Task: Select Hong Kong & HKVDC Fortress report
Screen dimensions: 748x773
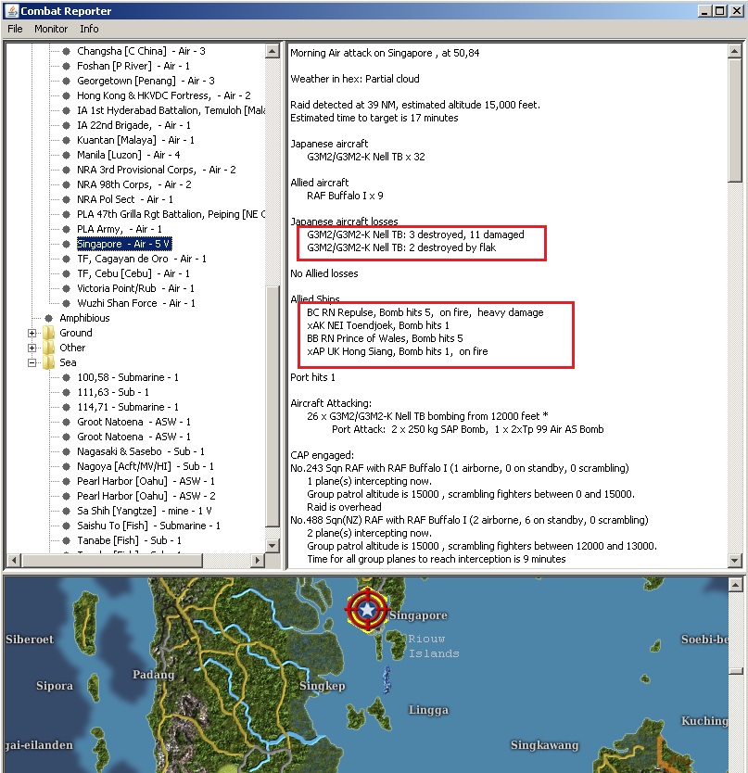Action: click(164, 95)
